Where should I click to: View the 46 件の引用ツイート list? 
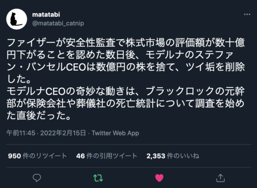tap(107, 156)
